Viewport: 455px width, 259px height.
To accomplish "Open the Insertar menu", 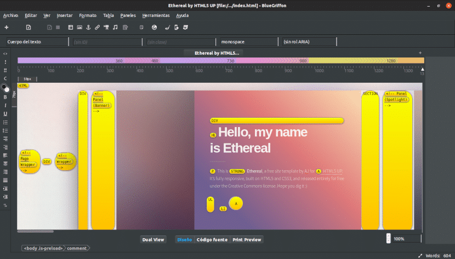I will coord(65,15).
